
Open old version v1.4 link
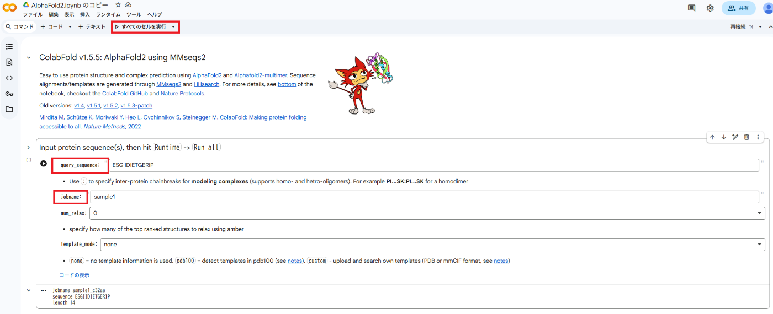click(x=79, y=105)
